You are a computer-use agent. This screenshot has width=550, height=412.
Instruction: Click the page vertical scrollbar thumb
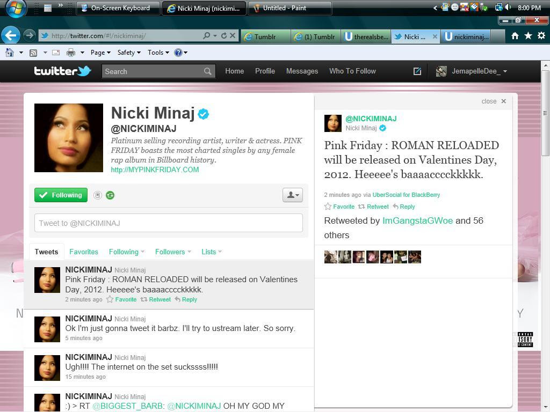[x=546, y=113]
